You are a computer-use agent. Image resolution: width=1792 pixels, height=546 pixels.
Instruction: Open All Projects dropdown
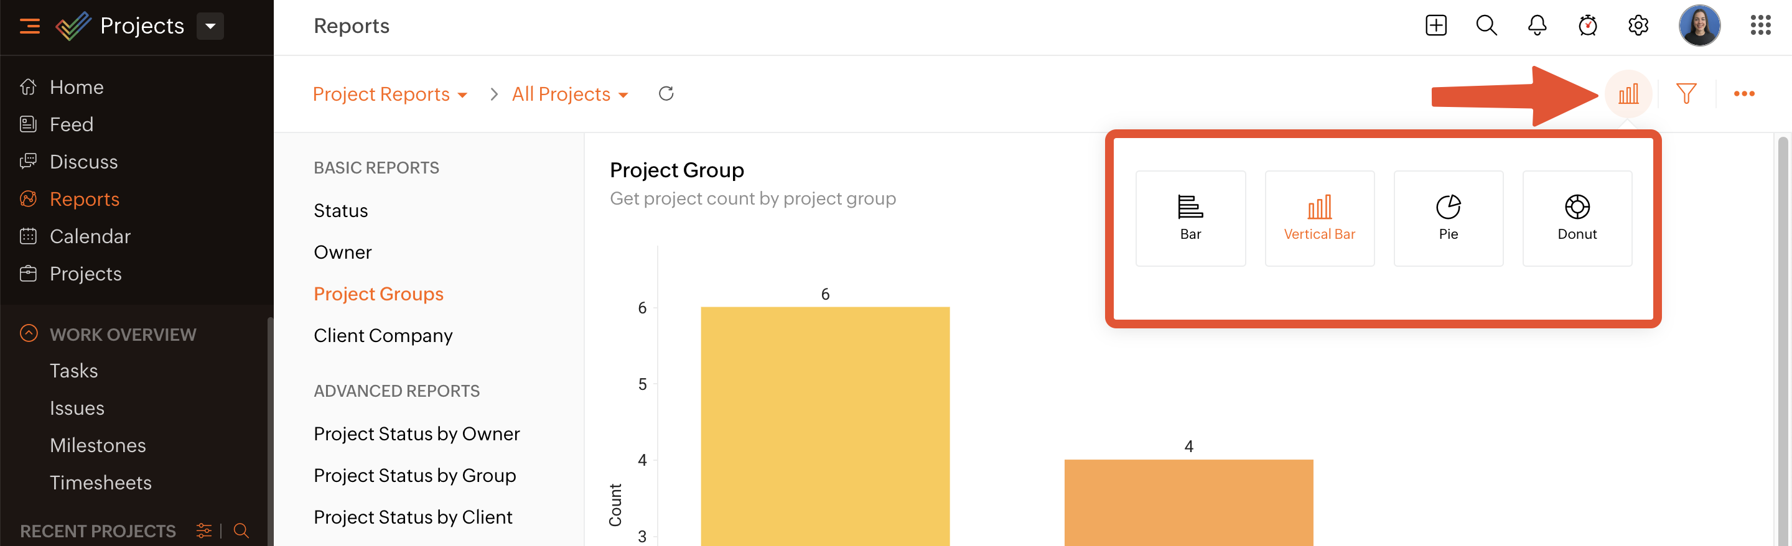[x=570, y=94]
